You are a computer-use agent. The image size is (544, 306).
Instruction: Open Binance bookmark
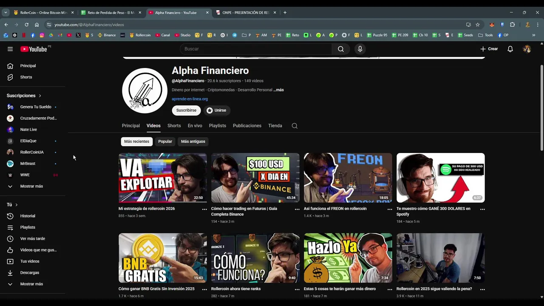[x=107, y=35]
